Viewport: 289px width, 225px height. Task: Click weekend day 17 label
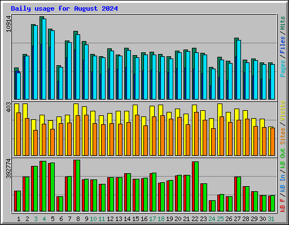pyautogui.click(x=152, y=219)
